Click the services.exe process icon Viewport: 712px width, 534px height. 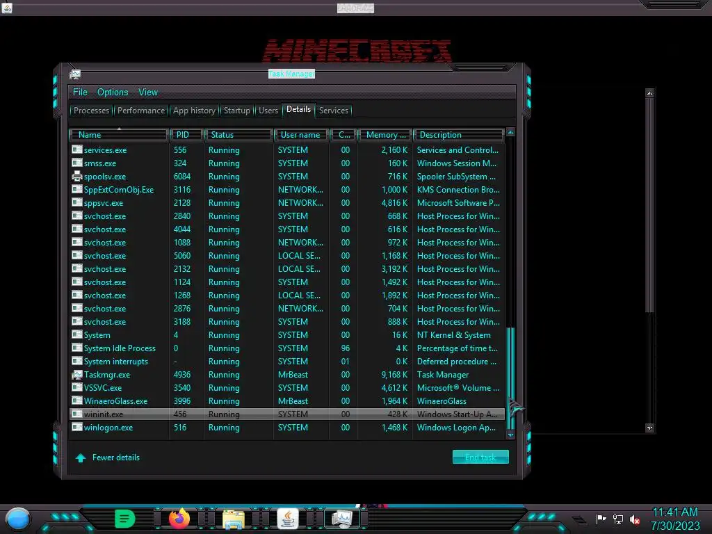tap(76, 149)
